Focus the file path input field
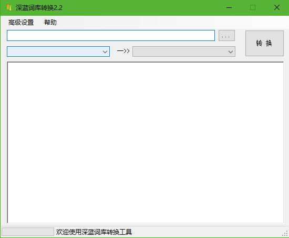Image resolution: width=289 pixels, height=238 pixels. 111,35
